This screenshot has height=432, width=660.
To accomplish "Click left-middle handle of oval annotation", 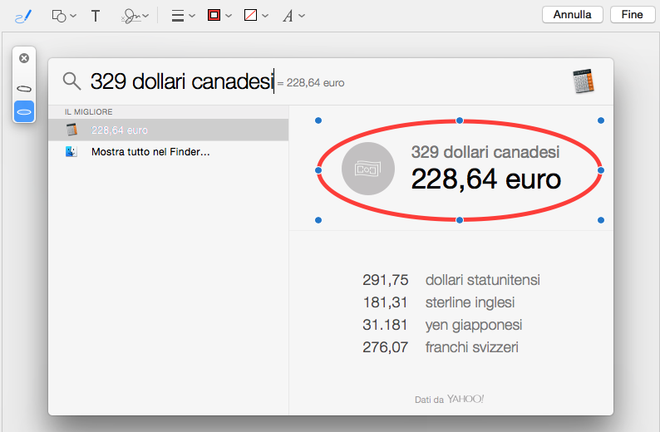I will coord(318,170).
